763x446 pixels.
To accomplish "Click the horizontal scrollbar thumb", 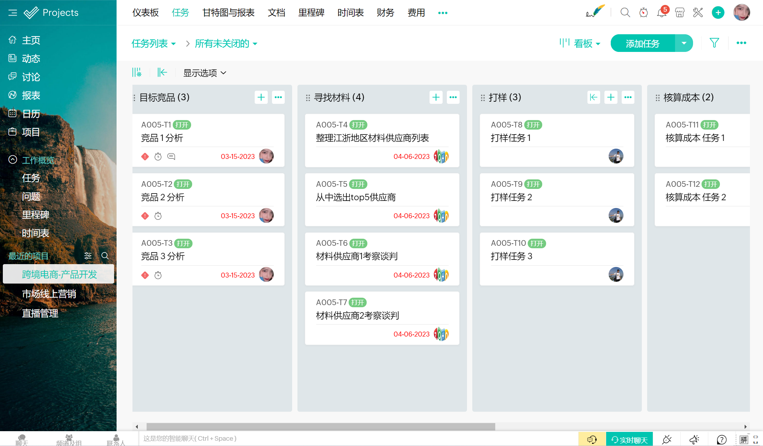I will coord(320,427).
